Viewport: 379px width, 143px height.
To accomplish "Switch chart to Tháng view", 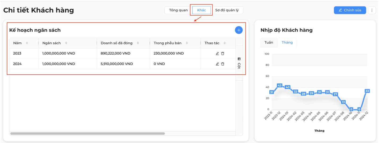I will [287, 42].
